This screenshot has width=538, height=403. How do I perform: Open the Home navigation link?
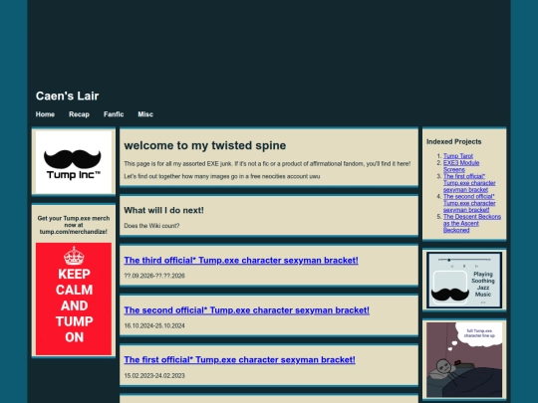coord(45,114)
